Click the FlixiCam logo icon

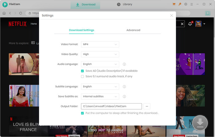5,4
